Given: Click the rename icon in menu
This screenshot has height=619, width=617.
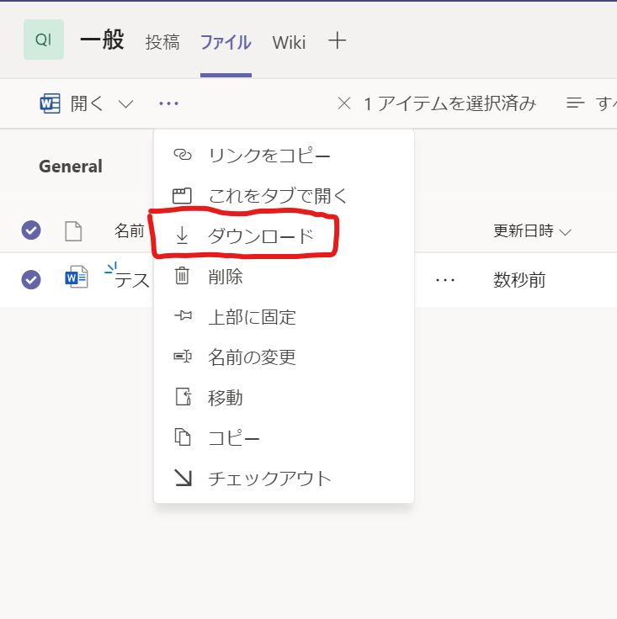Looking at the screenshot, I should [x=183, y=357].
